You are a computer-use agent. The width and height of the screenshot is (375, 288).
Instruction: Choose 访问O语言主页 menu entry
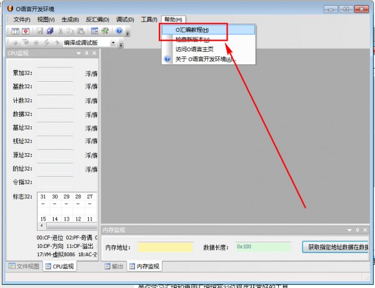[208, 49]
